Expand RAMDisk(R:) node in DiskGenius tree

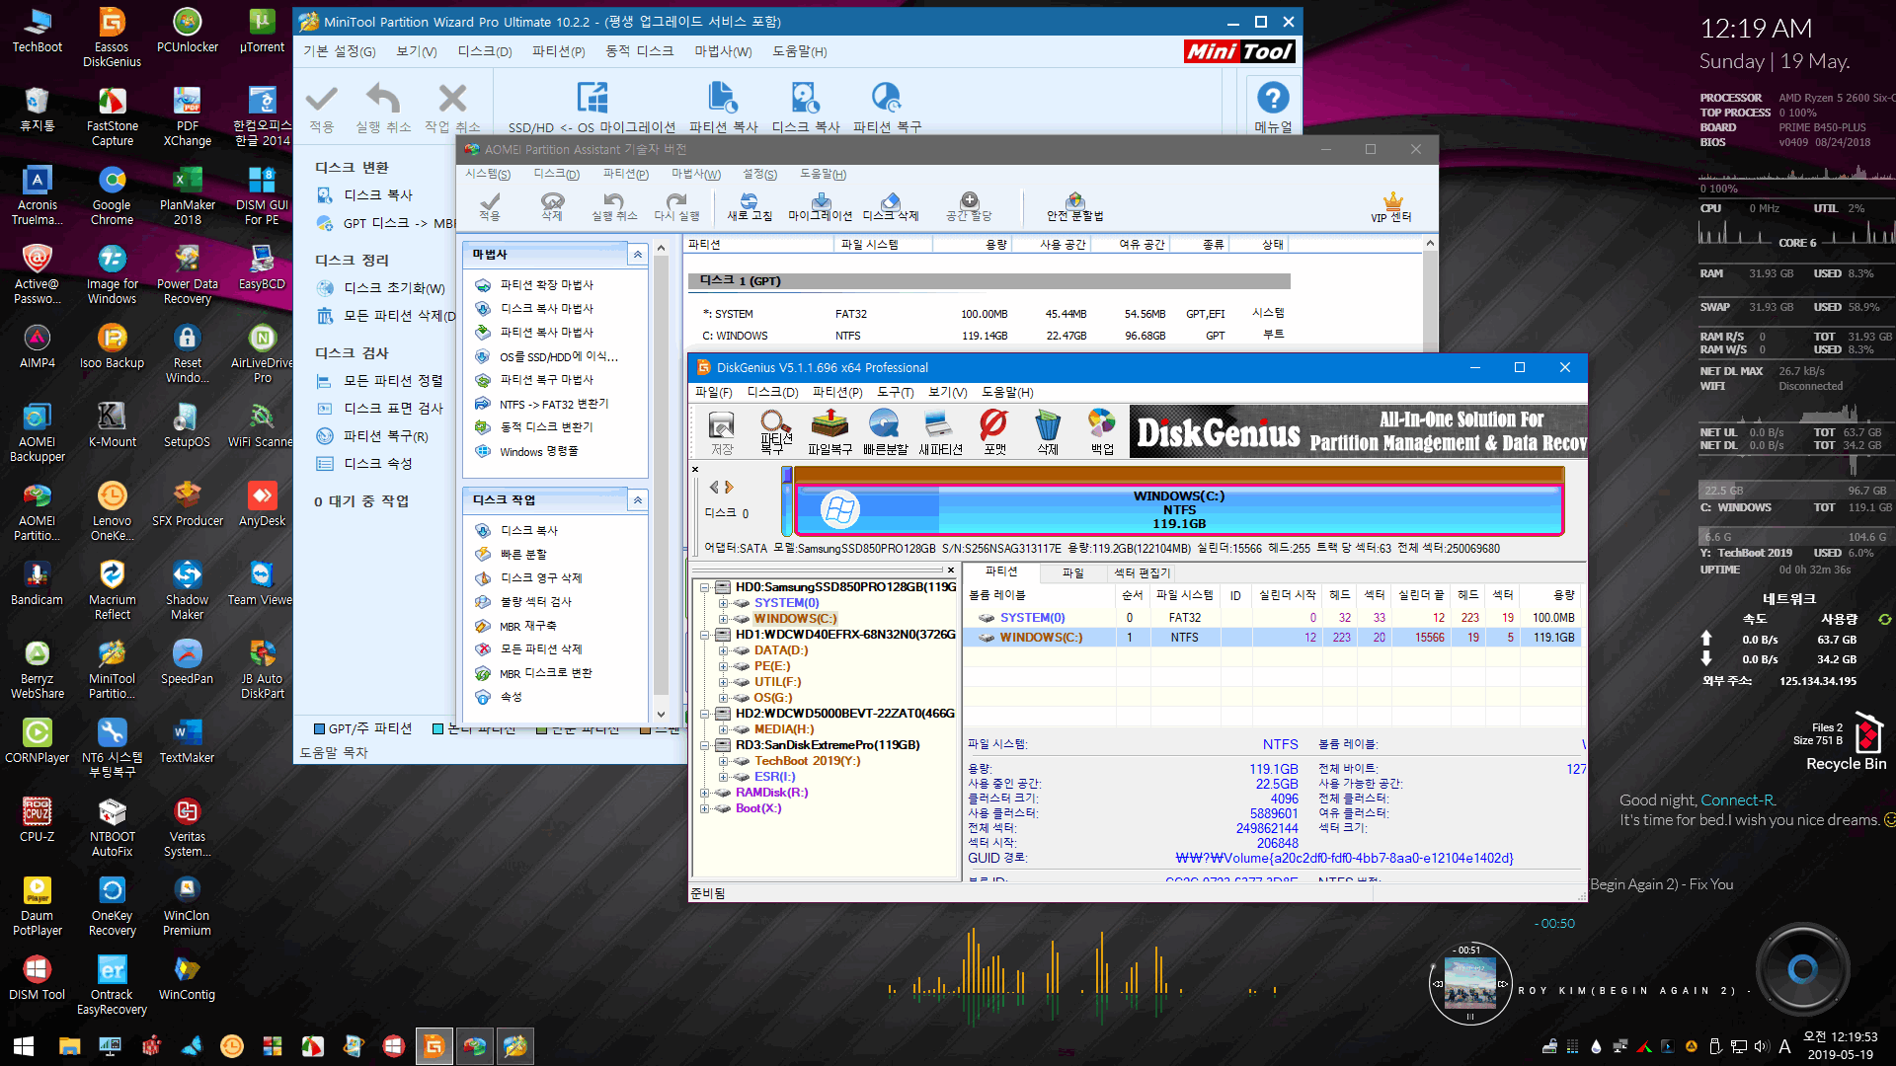[x=705, y=793]
